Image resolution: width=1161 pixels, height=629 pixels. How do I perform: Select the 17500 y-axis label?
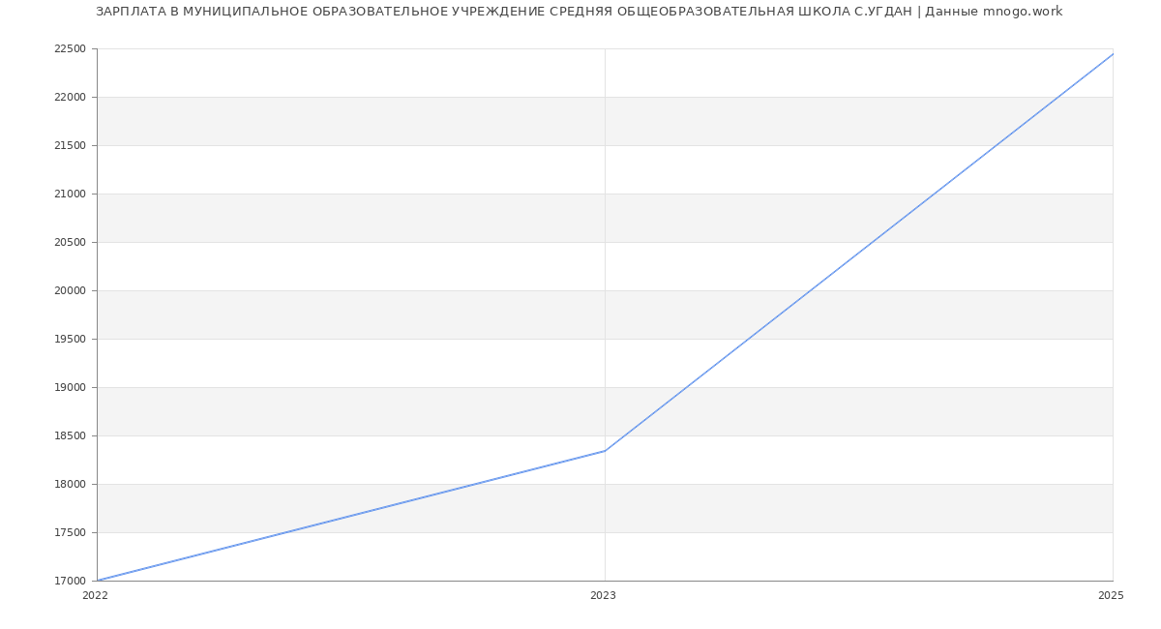(70, 532)
